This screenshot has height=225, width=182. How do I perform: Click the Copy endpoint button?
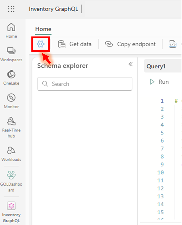(130, 44)
